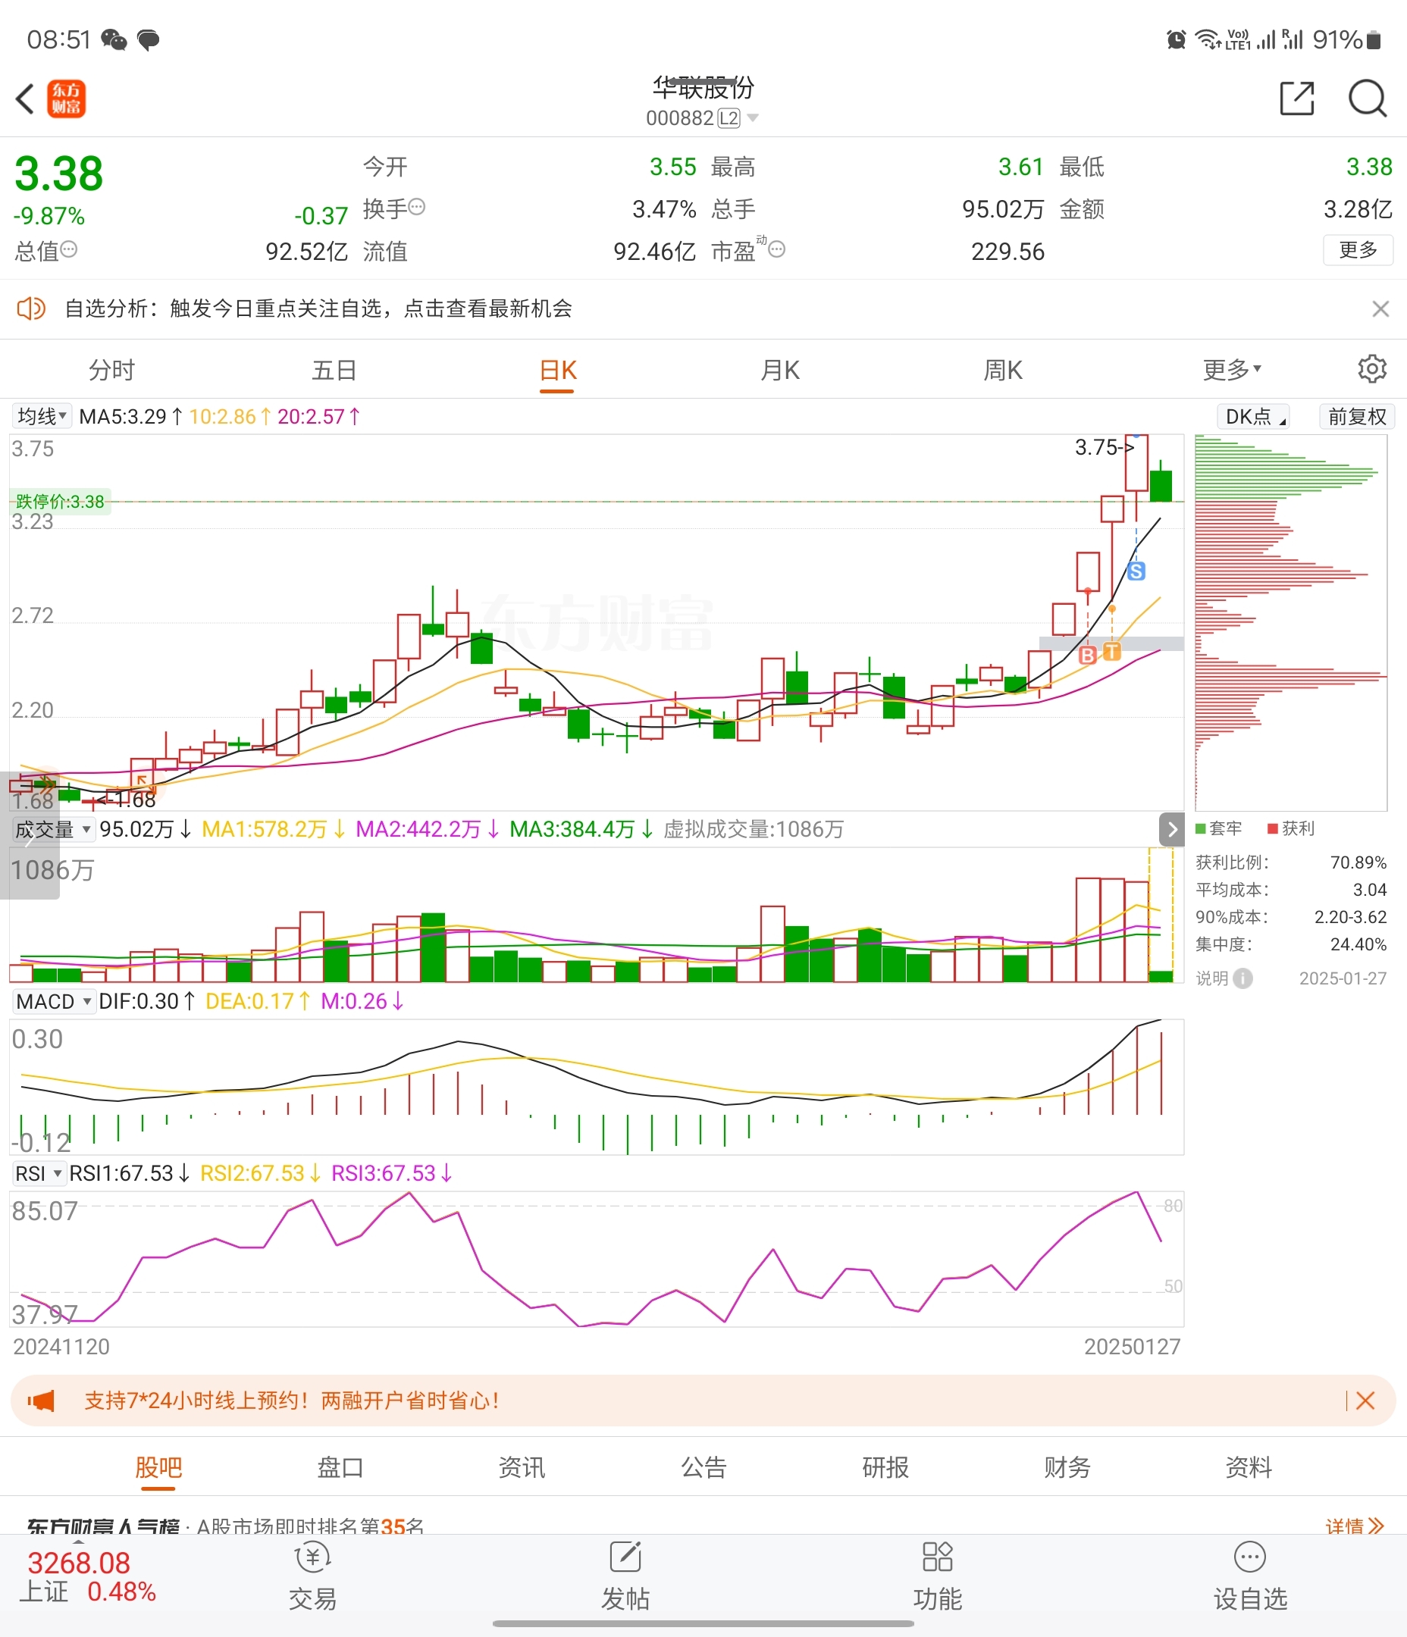
Task: Select the 股吧 tab
Action: [x=158, y=1467]
